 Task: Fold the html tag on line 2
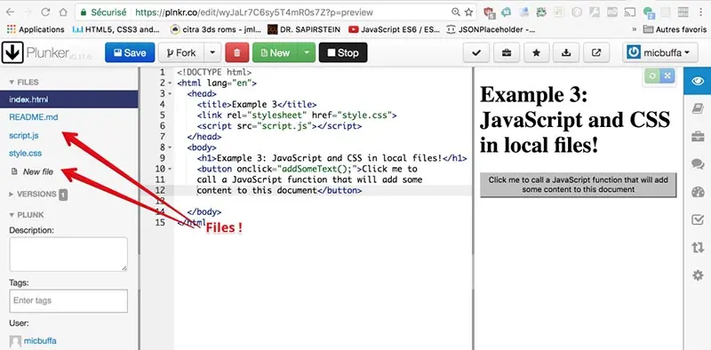(x=170, y=84)
